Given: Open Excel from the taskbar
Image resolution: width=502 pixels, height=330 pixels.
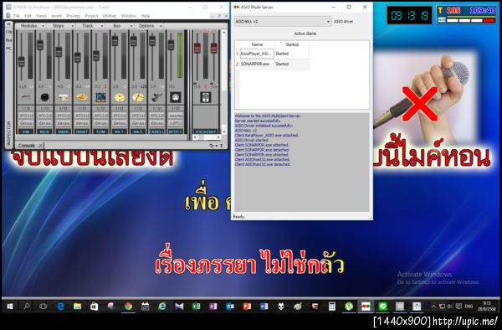Looking at the screenshot, I should (x=197, y=307).
